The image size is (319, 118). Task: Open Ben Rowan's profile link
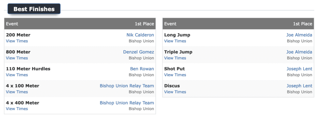click(142, 69)
